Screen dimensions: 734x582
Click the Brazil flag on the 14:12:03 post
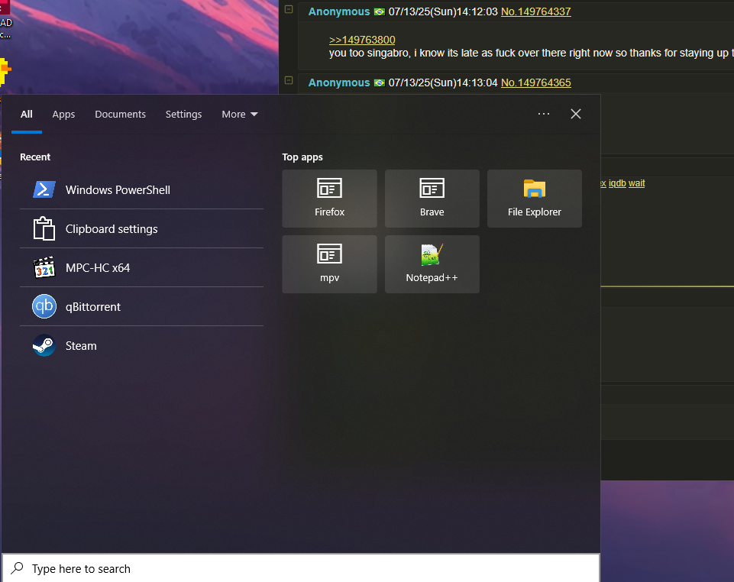point(379,11)
